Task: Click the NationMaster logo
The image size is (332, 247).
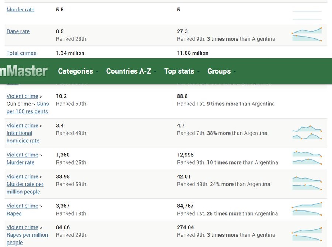Action: pos(24,71)
